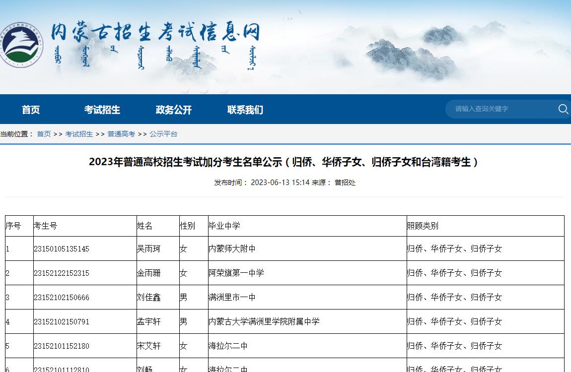
Task: Select candidate number 23152102150666
Action: click(x=62, y=298)
